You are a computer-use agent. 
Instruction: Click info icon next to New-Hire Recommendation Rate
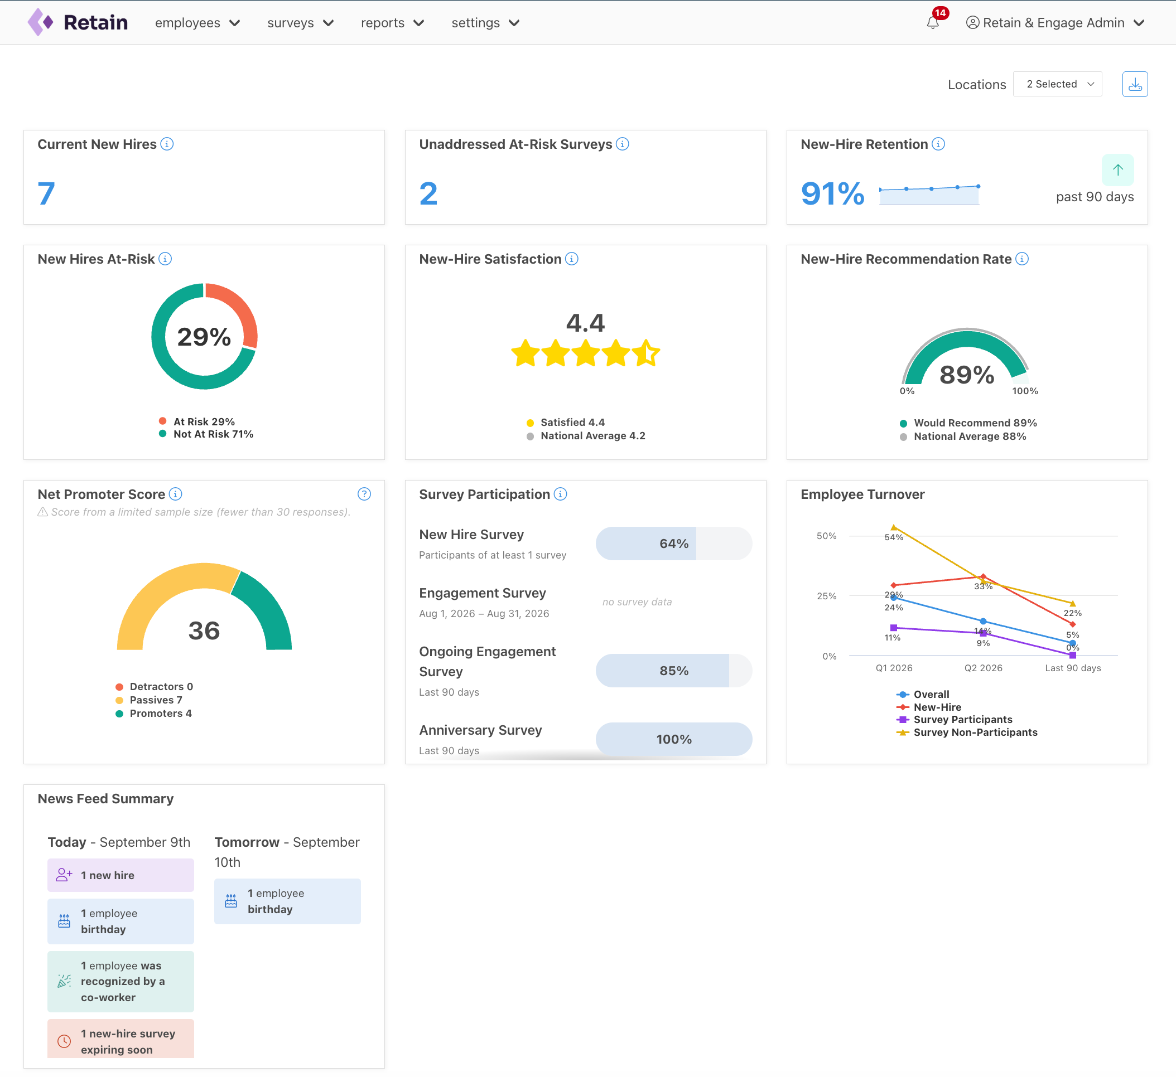pyautogui.click(x=1022, y=259)
